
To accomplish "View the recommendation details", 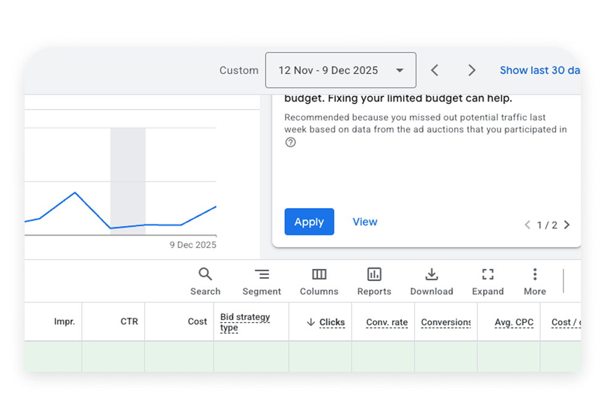I will 365,222.
